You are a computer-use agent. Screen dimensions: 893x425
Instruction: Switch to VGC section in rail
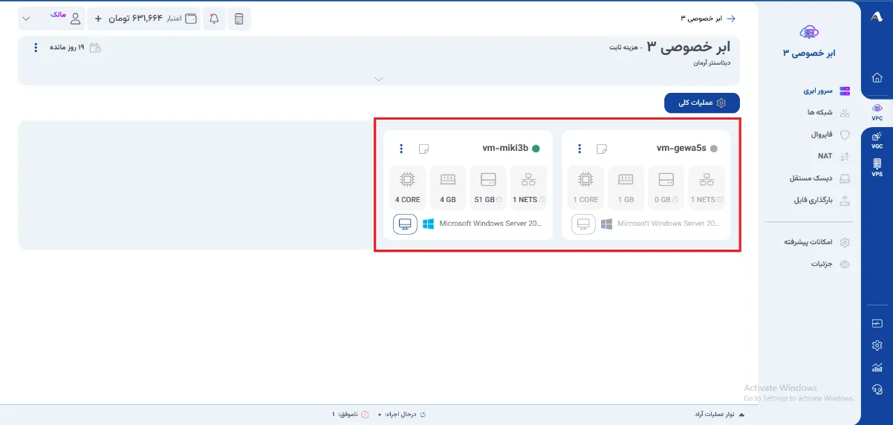pos(877,140)
